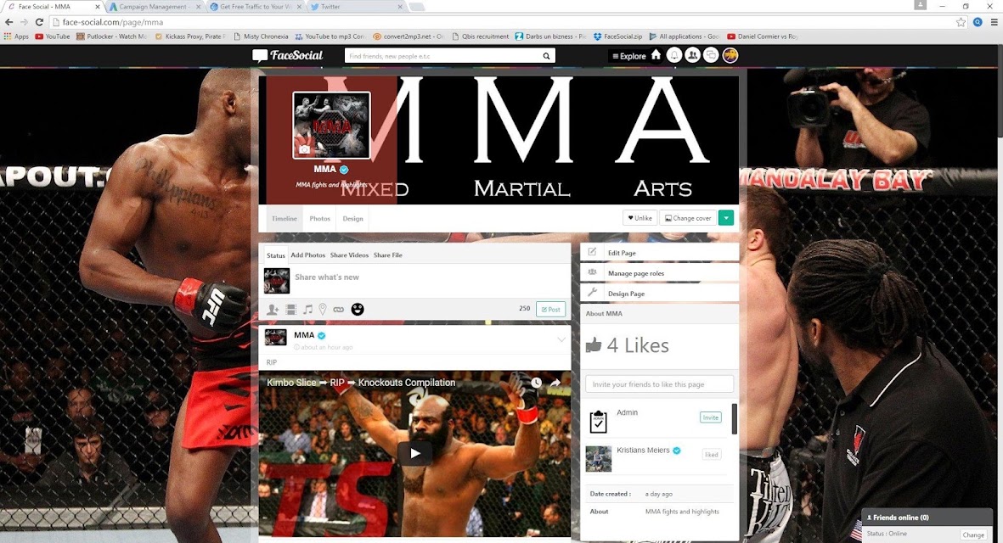Click the watch later clock on video
1003x543 pixels.
click(x=536, y=383)
